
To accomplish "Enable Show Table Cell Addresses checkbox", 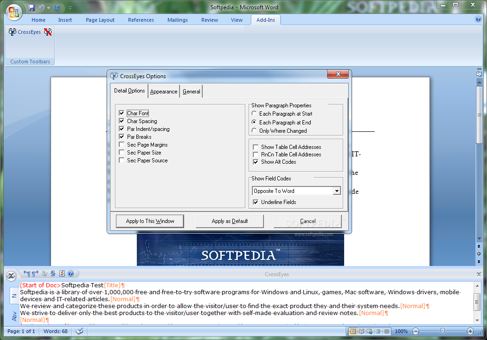I will 256,147.
